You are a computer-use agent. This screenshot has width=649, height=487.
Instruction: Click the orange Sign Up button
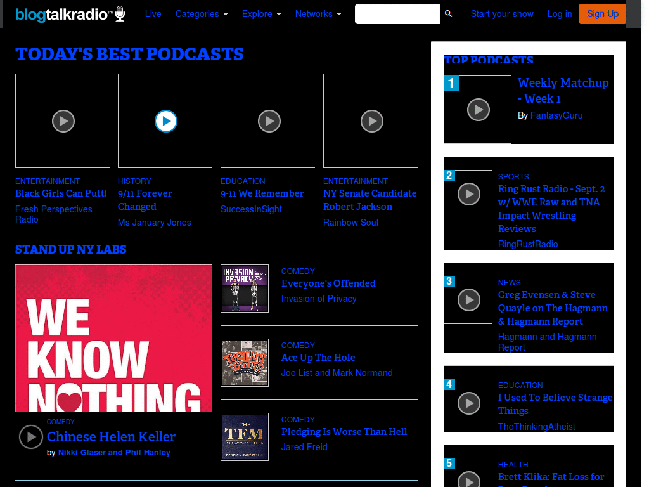click(603, 14)
